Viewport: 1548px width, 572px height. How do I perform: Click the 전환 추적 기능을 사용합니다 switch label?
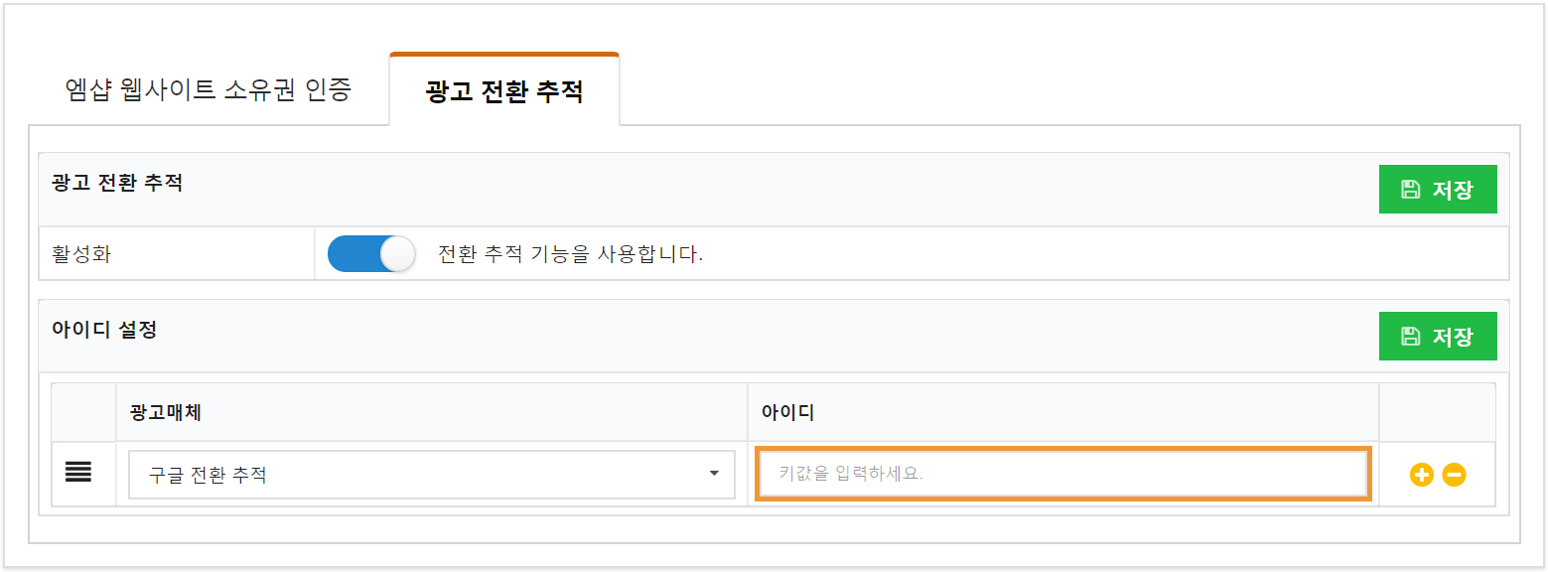(x=570, y=254)
